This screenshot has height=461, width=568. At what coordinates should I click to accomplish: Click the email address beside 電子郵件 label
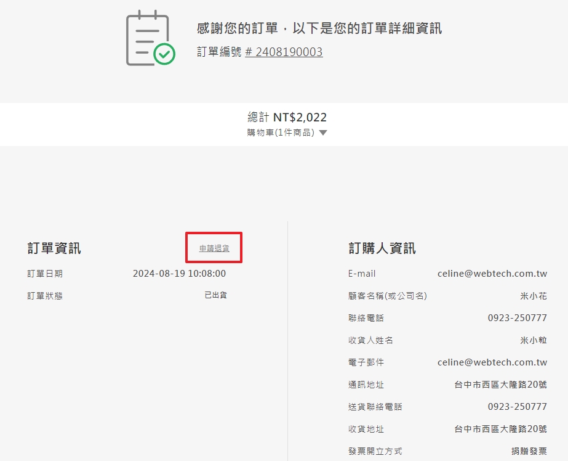tap(492, 362)
